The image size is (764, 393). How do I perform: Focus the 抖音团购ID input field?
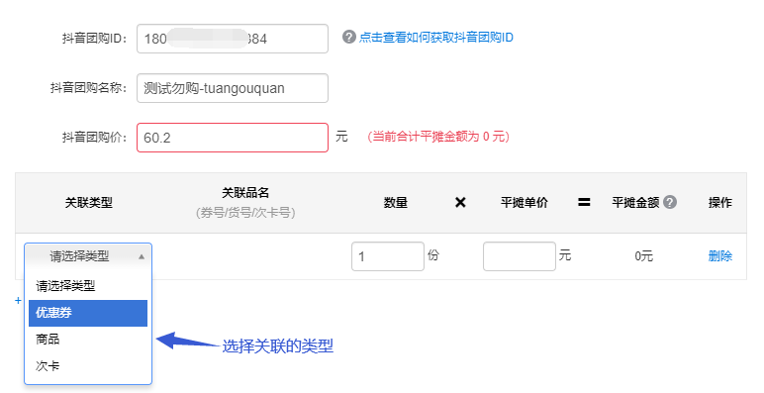tap(233, 39)
